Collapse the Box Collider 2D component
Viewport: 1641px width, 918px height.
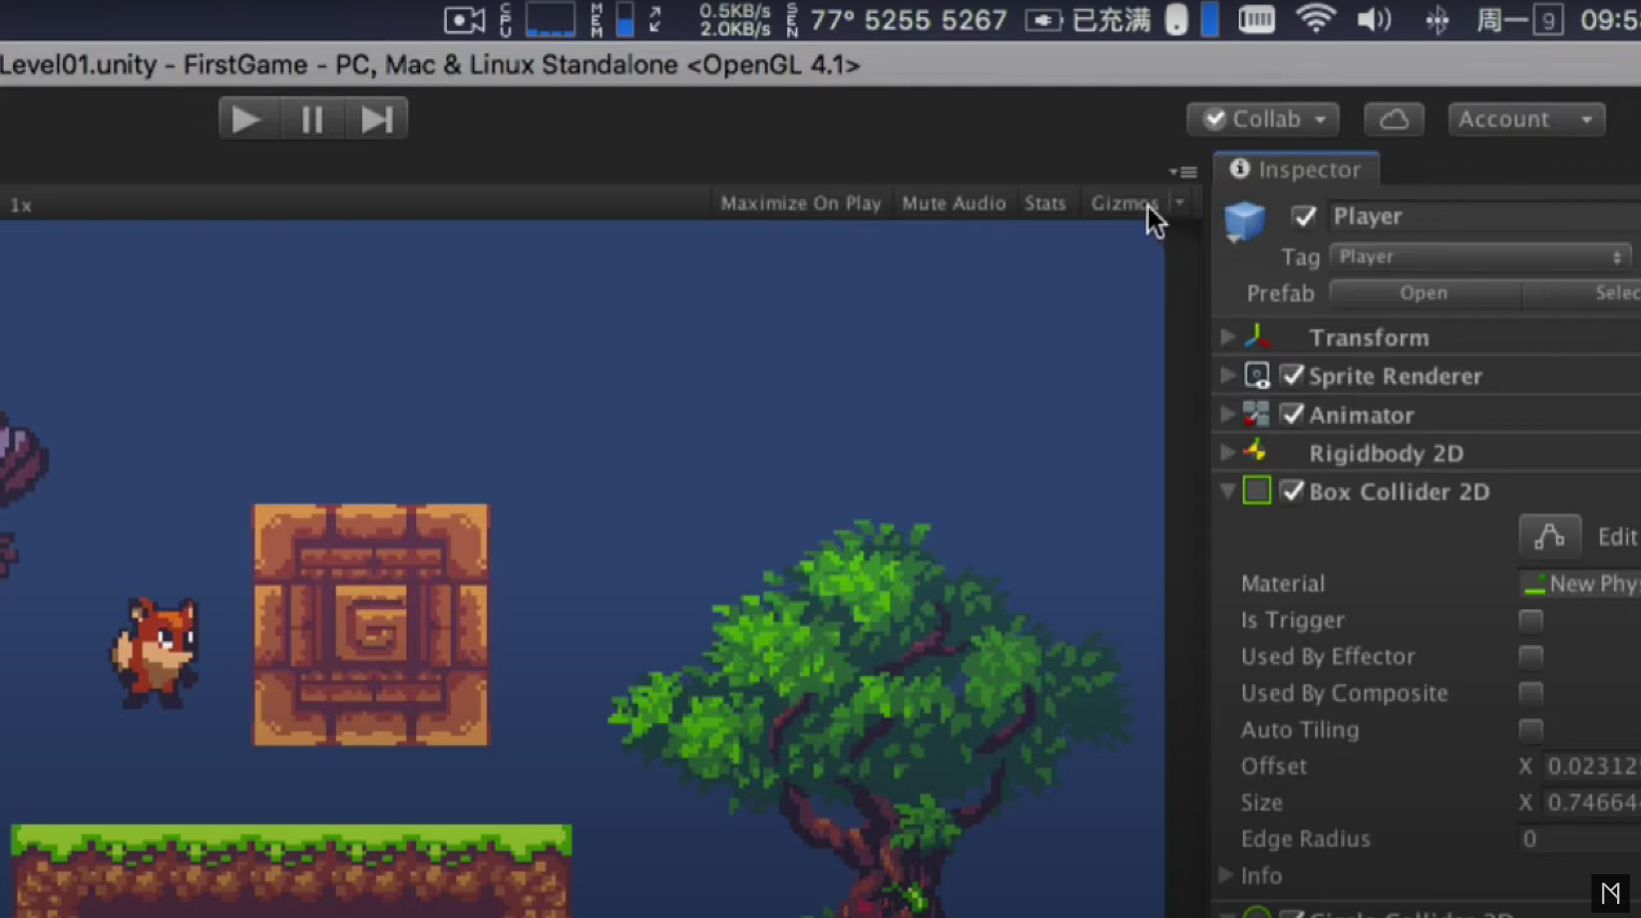click(1227, 492)
